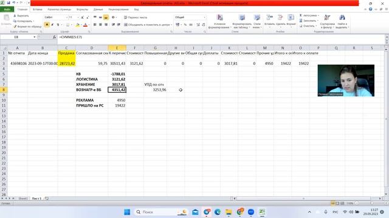The image size is (389, 218).
Task: Decrease the font size
Action: 88,18
